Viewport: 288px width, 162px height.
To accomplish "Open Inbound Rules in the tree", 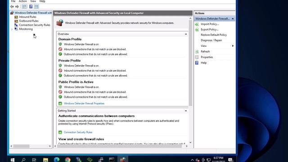I will [x=27, y=17].
